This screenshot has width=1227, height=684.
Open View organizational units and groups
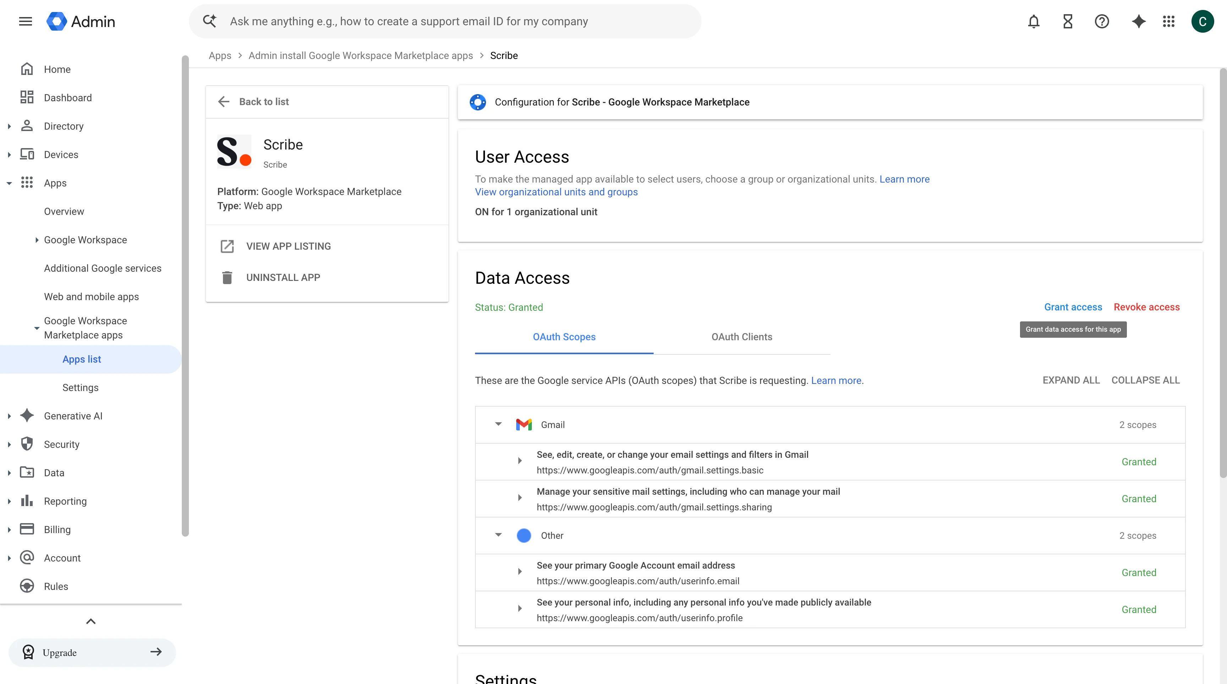pos(556,192)
